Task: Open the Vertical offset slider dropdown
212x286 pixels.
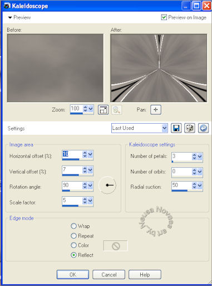Action: point(90,170)
